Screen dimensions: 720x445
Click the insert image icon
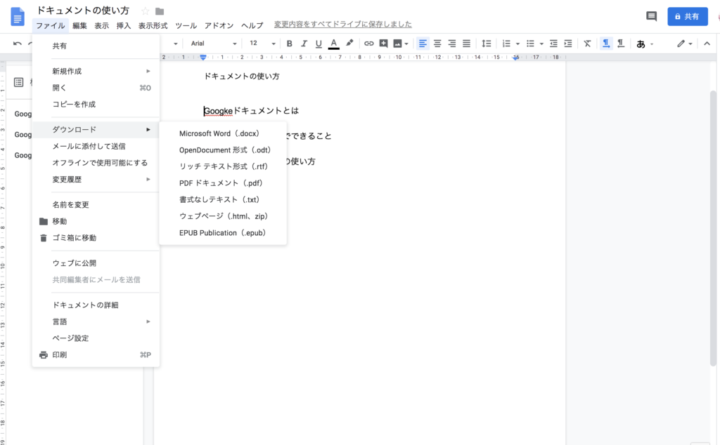(x=398, y=44)
